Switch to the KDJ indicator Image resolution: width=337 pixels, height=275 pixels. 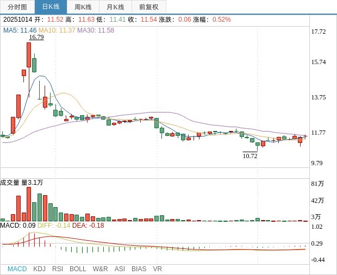pyautogui.click(x=39, y=269)
